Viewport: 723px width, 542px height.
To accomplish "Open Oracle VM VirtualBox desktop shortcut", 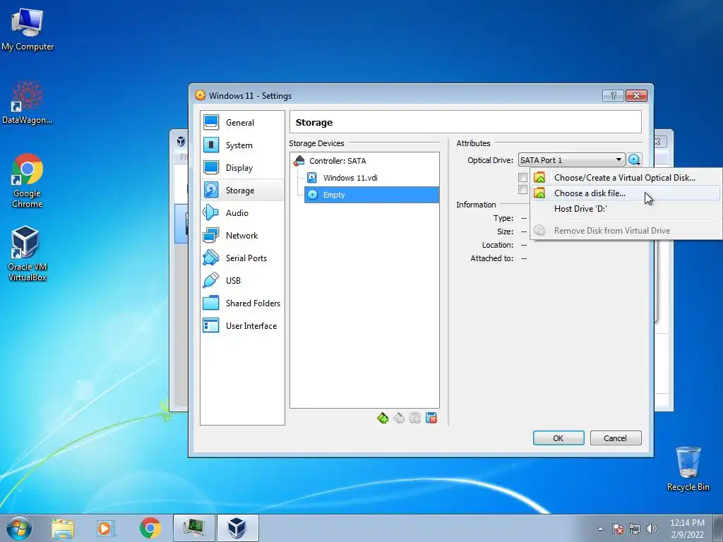I will 28,253.
